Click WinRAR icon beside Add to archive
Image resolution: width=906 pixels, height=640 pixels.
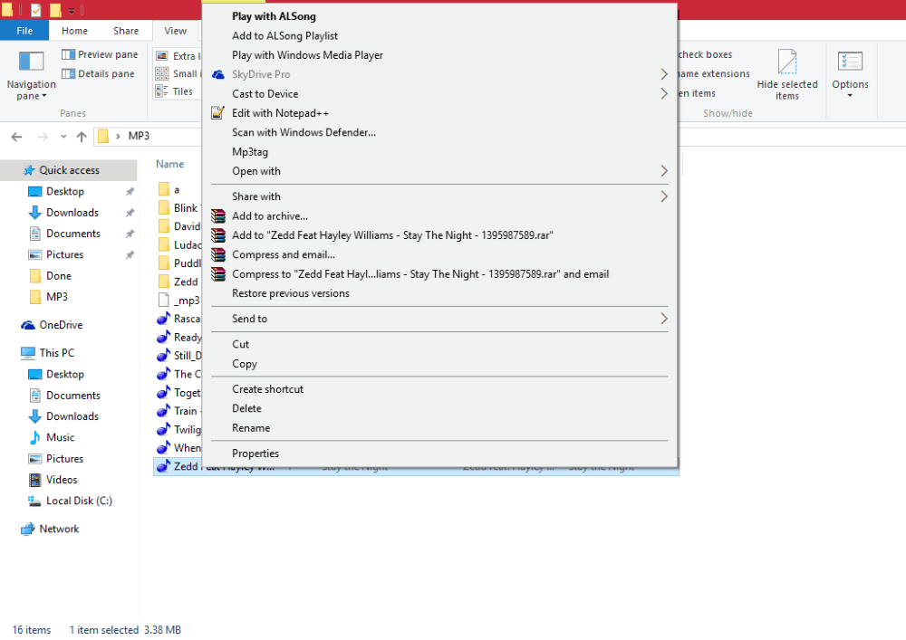pyautogui.click(x=218, y=215)
